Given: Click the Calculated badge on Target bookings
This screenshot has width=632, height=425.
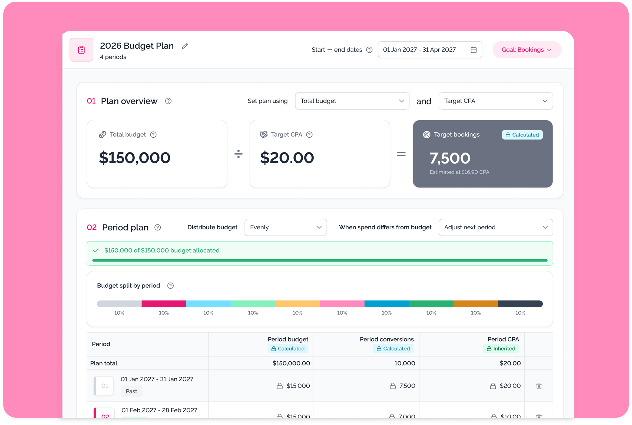Looking at the screenshot, I should coord(522,135).
